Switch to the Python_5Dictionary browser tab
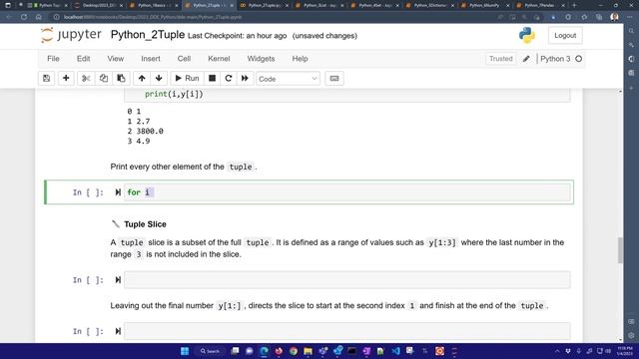The width and height of the screenshot is (639, 359). pyautogui.click(x=429, y=5)
